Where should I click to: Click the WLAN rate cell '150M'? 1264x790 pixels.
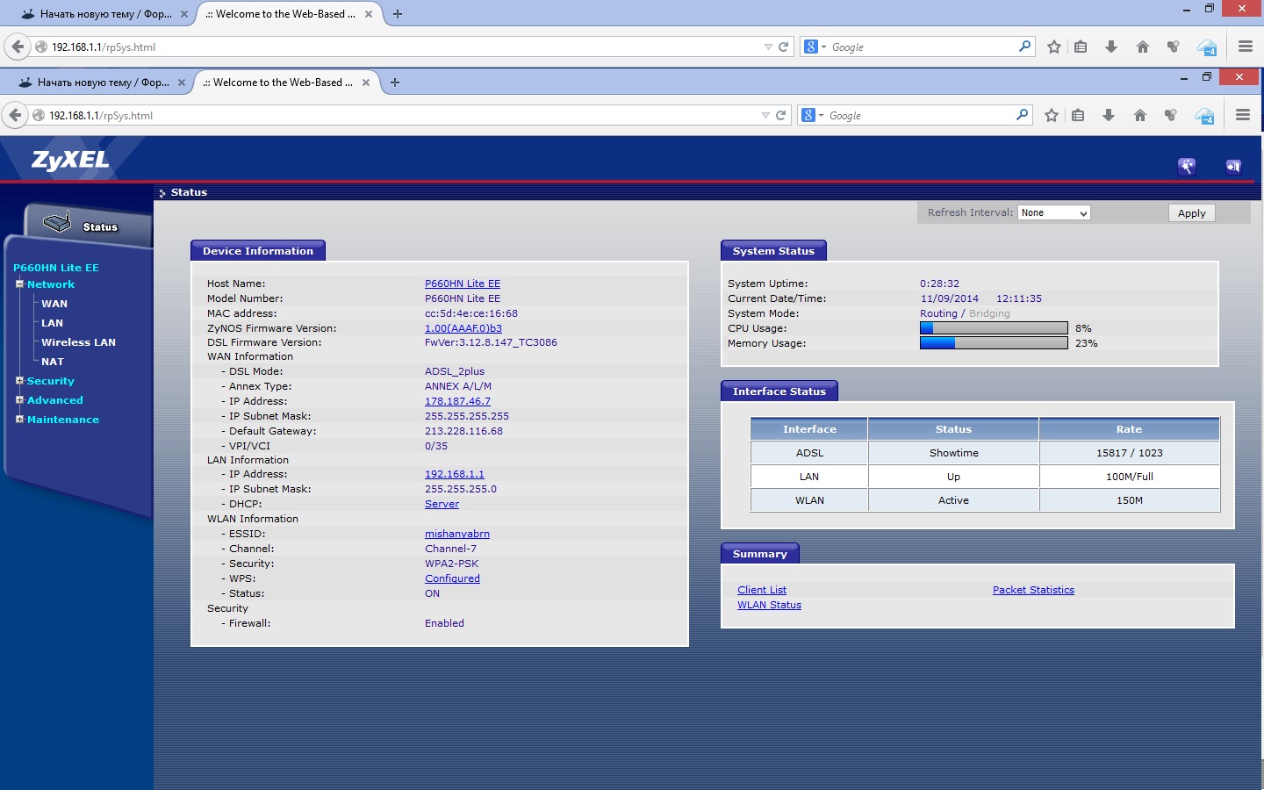(1129, 500)
